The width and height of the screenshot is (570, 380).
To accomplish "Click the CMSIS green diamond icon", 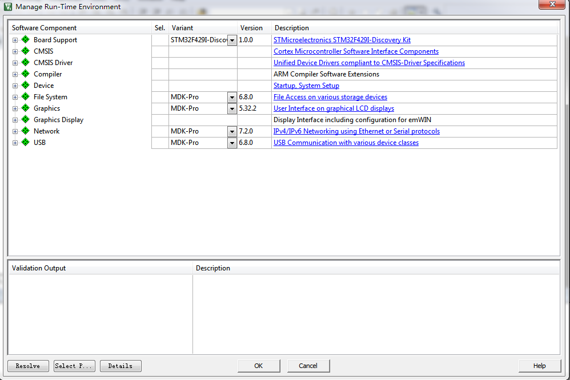I will tap(26, 51).
